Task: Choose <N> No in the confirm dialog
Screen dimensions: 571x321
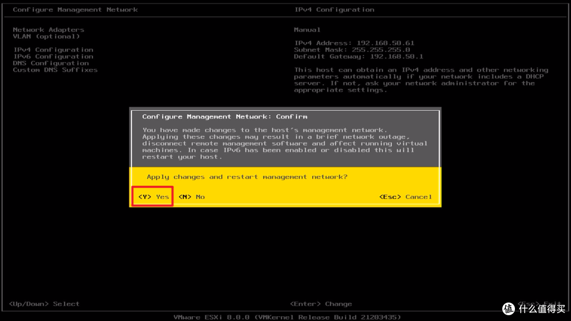Action: tap(191, 197)
